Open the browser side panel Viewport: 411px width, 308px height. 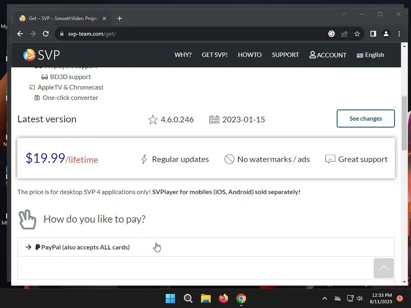tap(373, 34)
